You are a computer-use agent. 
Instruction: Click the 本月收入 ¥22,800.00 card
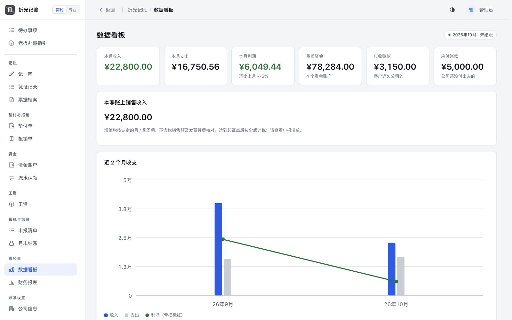(x=128, y=66)
